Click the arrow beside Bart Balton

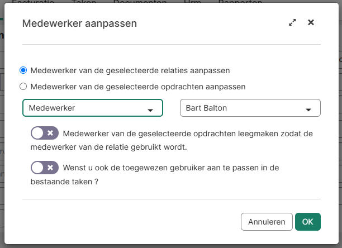coord(308,111)
